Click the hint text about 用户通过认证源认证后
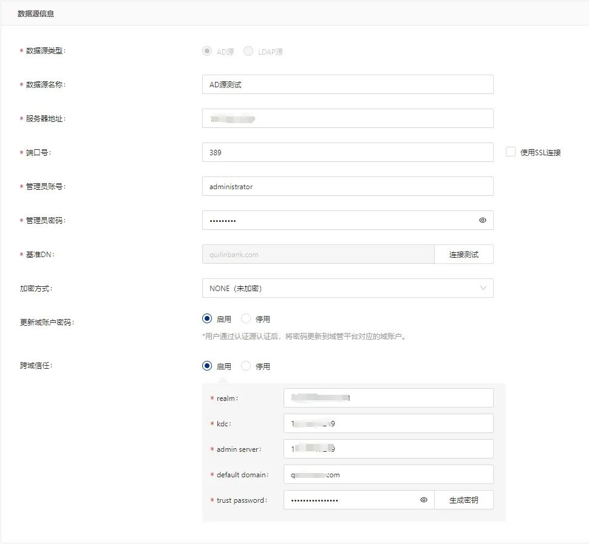 [305, 337]
